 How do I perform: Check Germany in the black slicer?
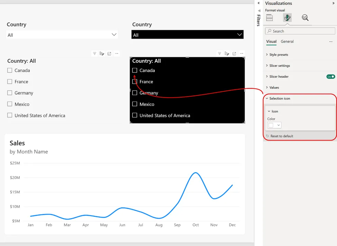tap(135, 93)
